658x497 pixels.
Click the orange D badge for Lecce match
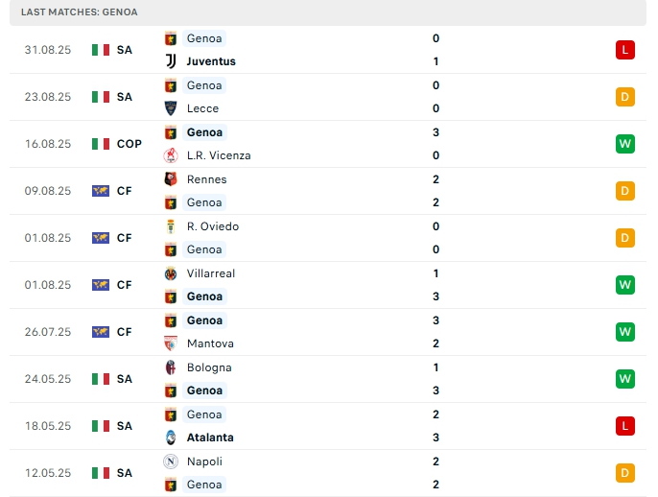pos(625,97)
